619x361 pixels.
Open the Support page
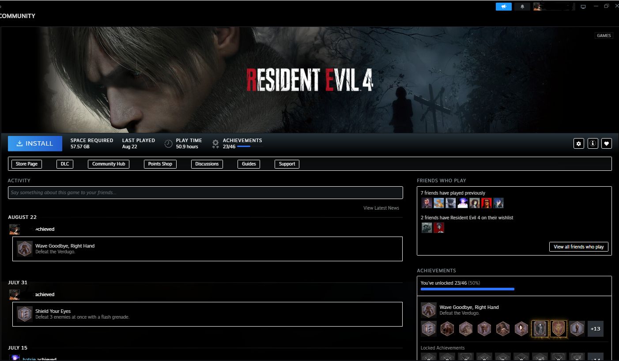(287, 164)
